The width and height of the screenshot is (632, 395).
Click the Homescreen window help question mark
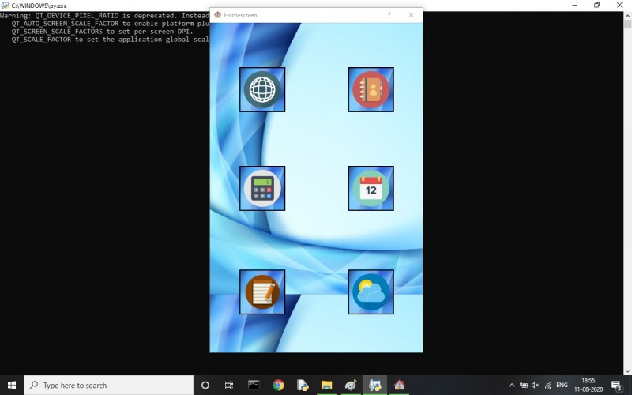389,15
